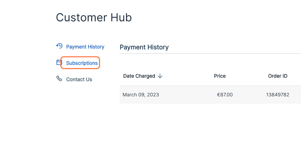Click the March 09, 2023 date cell
The image size is (301, 143).
[x=141, y=95]
